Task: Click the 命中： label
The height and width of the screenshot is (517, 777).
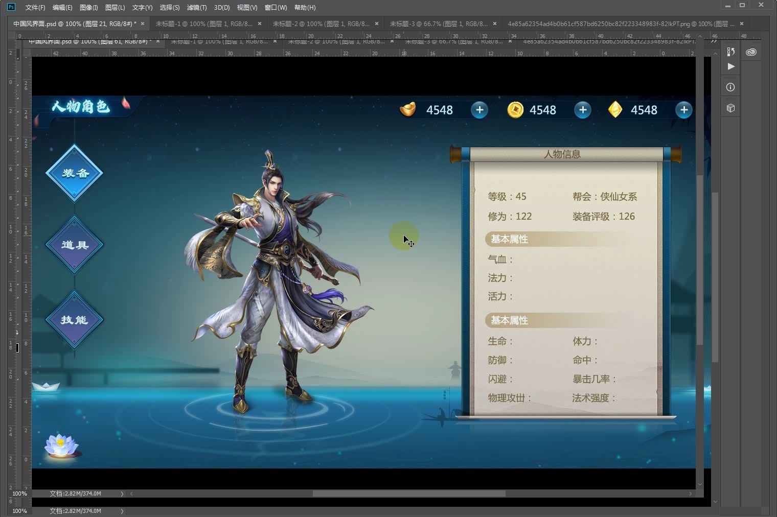Action: [585, 360]
